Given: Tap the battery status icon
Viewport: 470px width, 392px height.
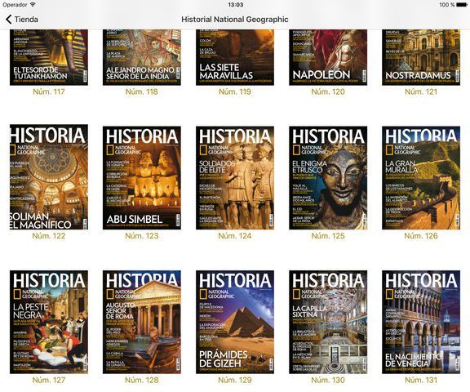Looking at the screenshot, I should pos(462,5).
